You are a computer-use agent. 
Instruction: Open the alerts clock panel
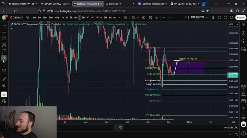(244, 33)
